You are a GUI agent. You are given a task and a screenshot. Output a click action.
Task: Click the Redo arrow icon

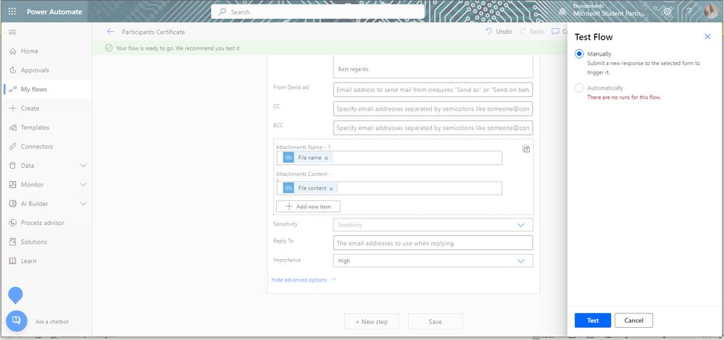(523, 31)
